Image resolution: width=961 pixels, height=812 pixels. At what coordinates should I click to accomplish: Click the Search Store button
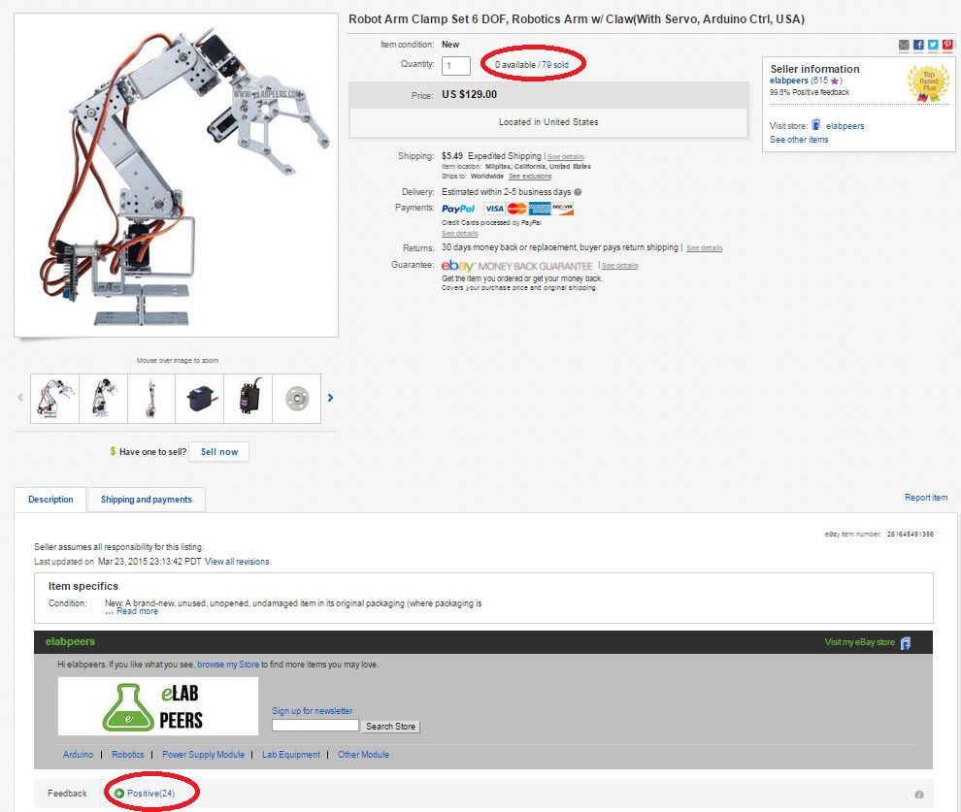[390, 727]
